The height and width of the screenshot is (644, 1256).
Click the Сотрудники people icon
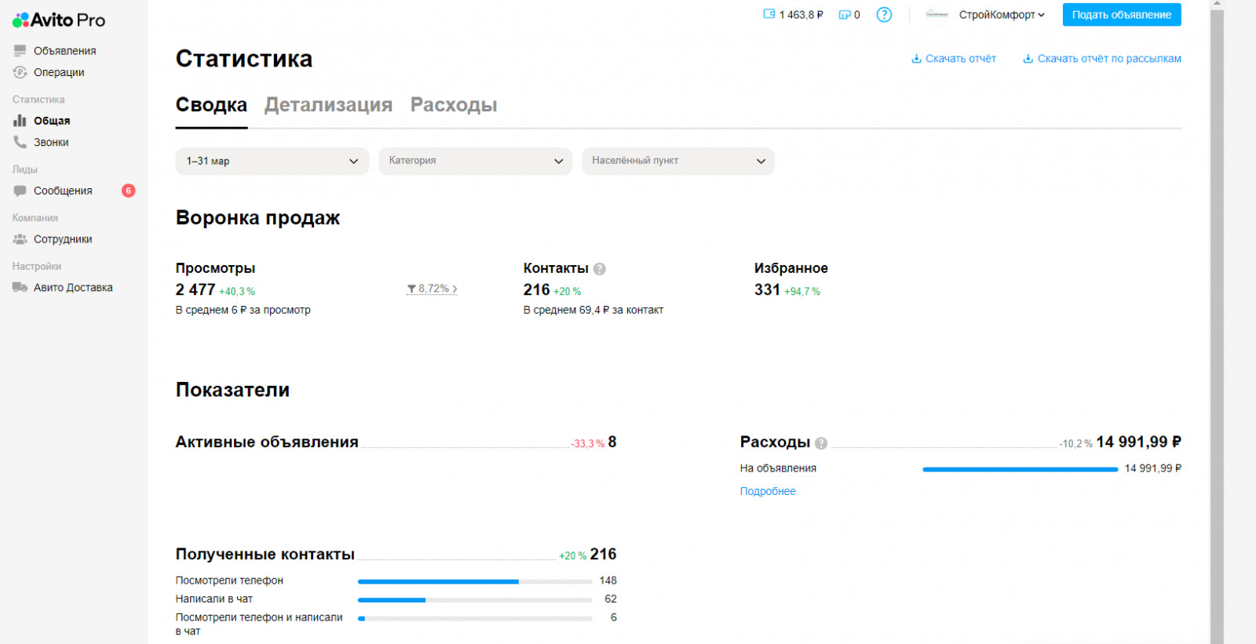pos(20,239)
